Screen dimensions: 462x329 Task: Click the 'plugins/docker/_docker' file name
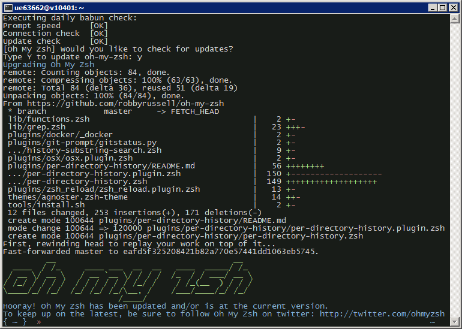pos(60,135)
